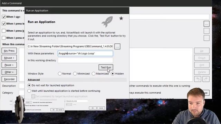Open the Key Press action button
Image resolution: width=221 pixels, height=124 pixels.
pyautogui.click(x=9, y=51)
